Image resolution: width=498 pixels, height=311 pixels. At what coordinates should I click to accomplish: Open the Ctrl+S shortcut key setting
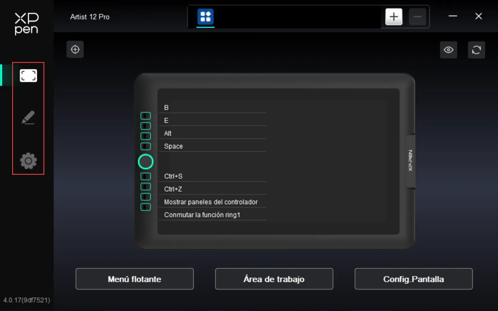point(213,176)
